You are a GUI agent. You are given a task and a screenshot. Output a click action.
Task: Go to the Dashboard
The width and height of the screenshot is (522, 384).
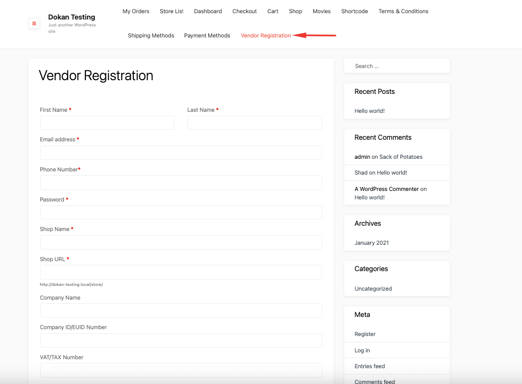208,11
